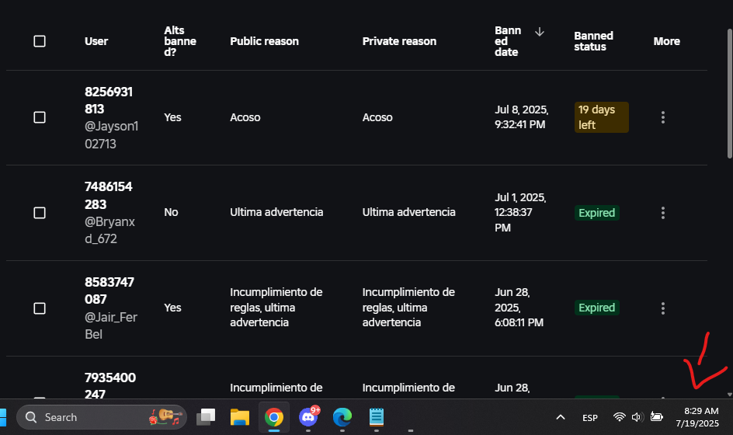
Task: Toggle the select-all checkbox in header
Action: (x=40, y=41)
